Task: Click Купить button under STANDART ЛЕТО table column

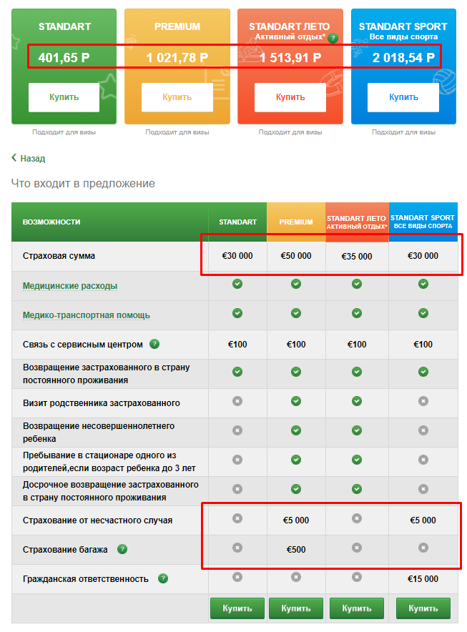Action: pos(356,608)
